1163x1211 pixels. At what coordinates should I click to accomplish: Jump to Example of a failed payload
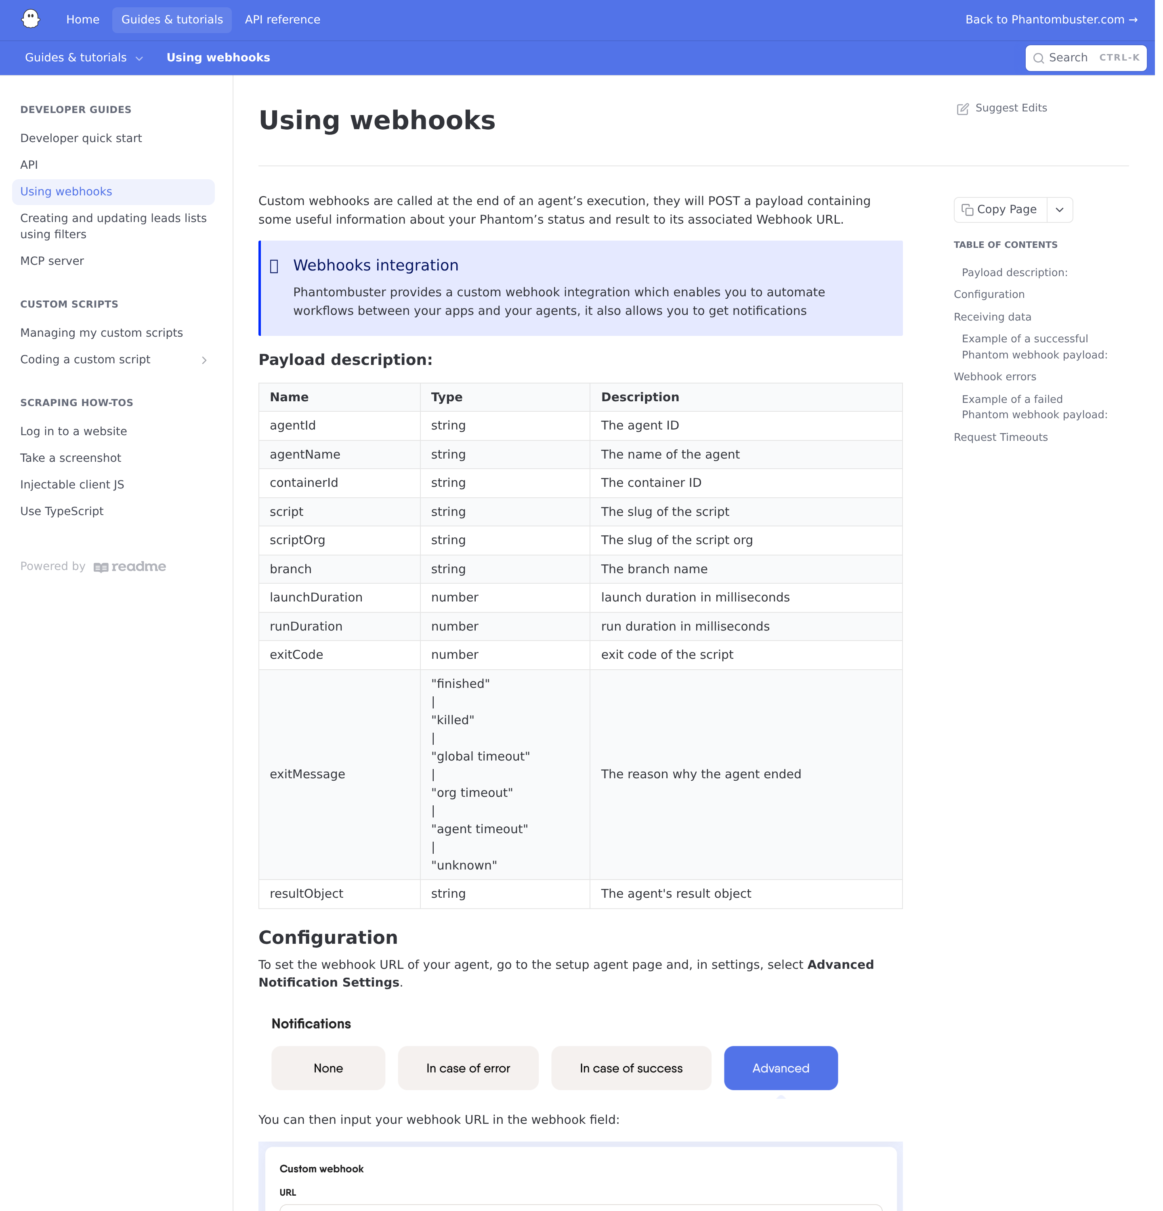[1035, 406]
